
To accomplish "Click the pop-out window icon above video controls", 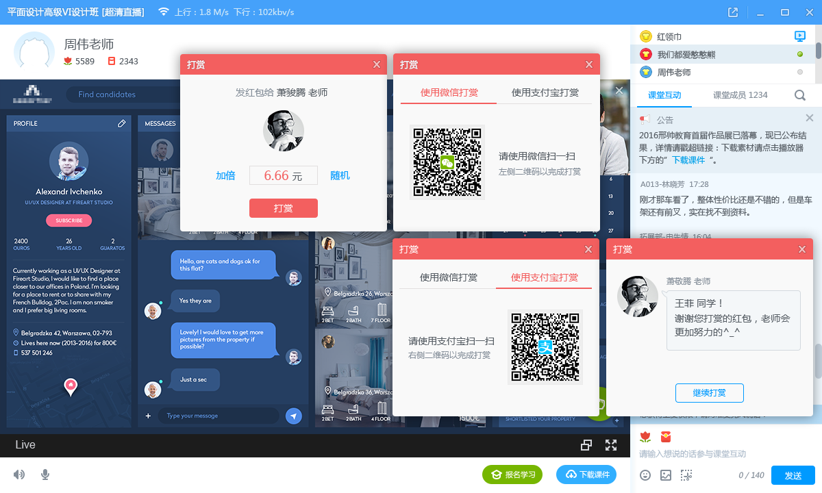I will (x=586, y=445).
